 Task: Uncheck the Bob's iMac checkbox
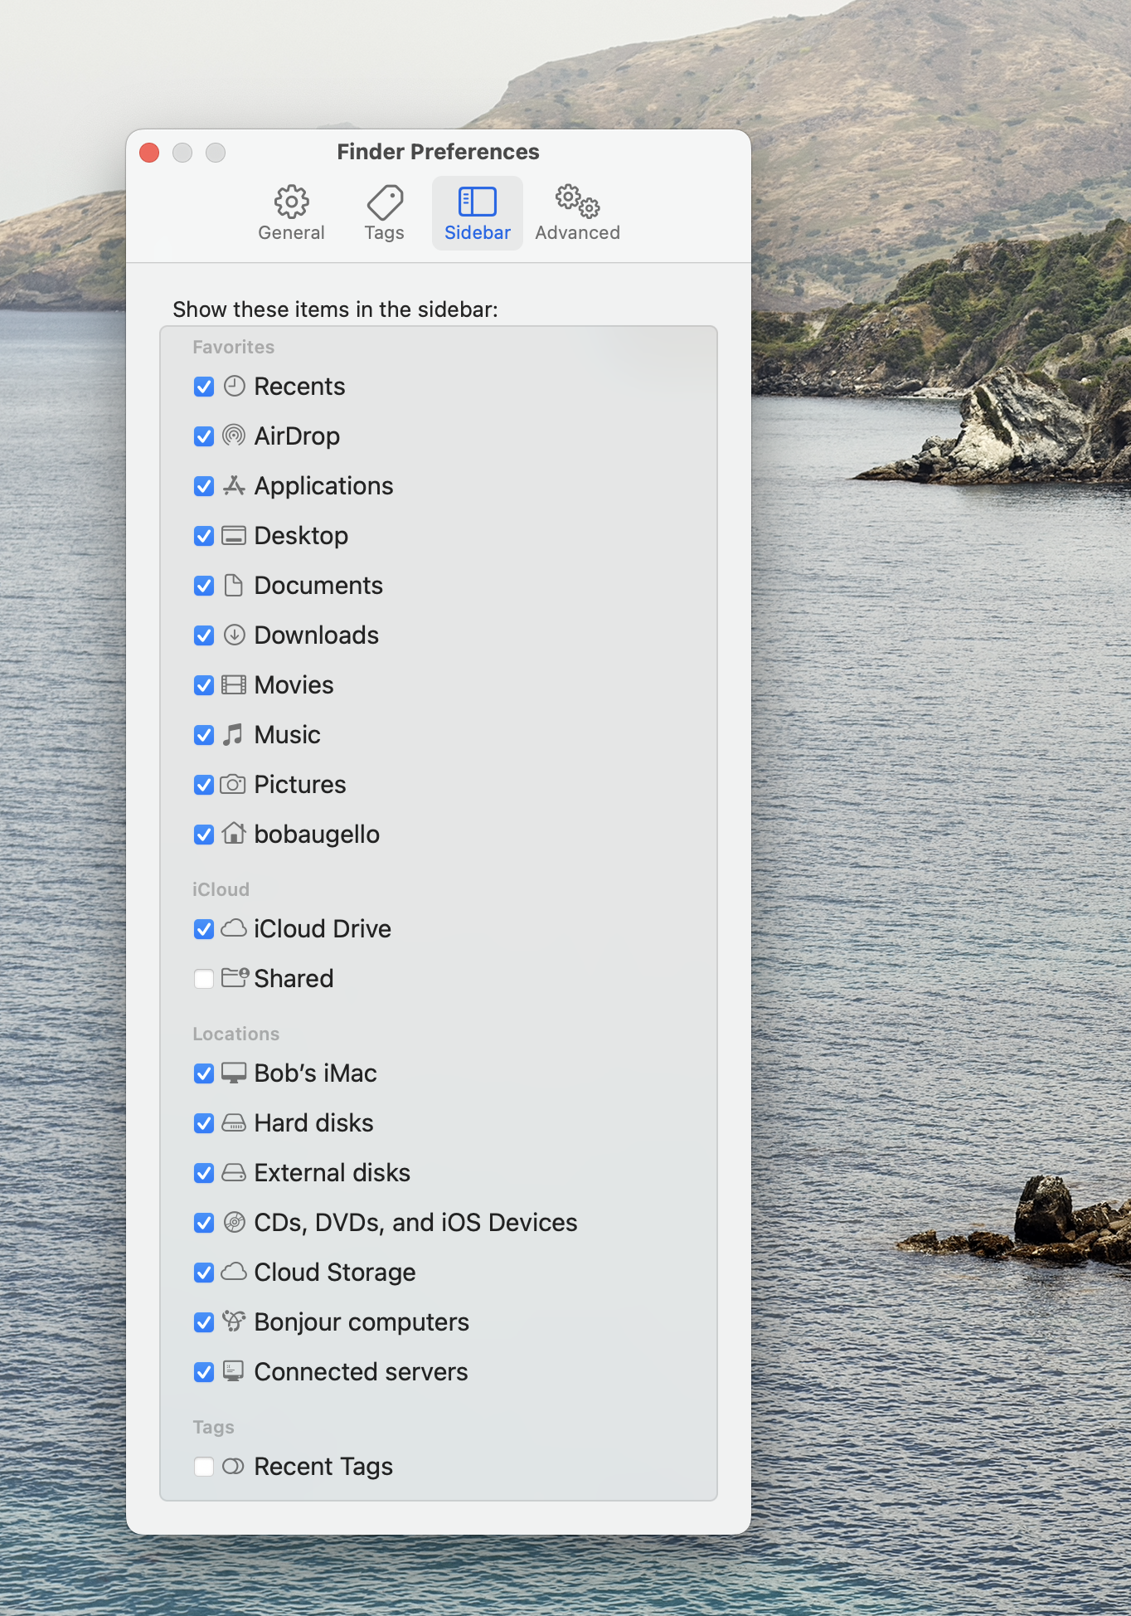204,1073
